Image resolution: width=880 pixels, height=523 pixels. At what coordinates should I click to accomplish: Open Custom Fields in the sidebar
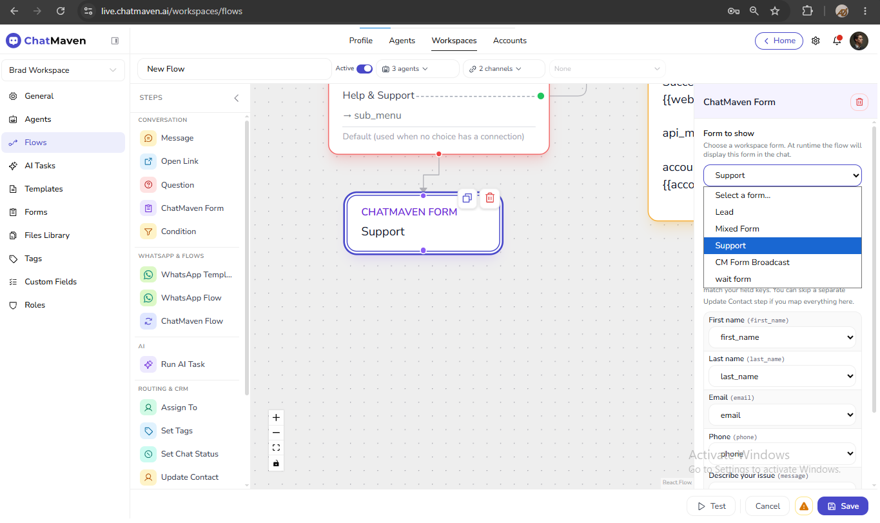point(63,282)
